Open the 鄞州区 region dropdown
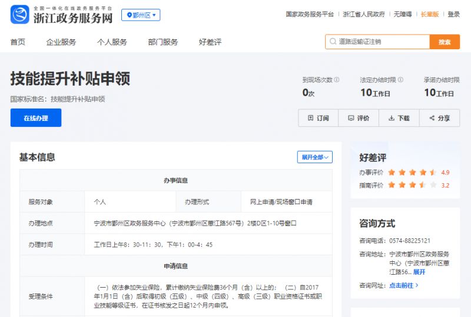This screenshot has height=317, width=471. click(141, 15)
